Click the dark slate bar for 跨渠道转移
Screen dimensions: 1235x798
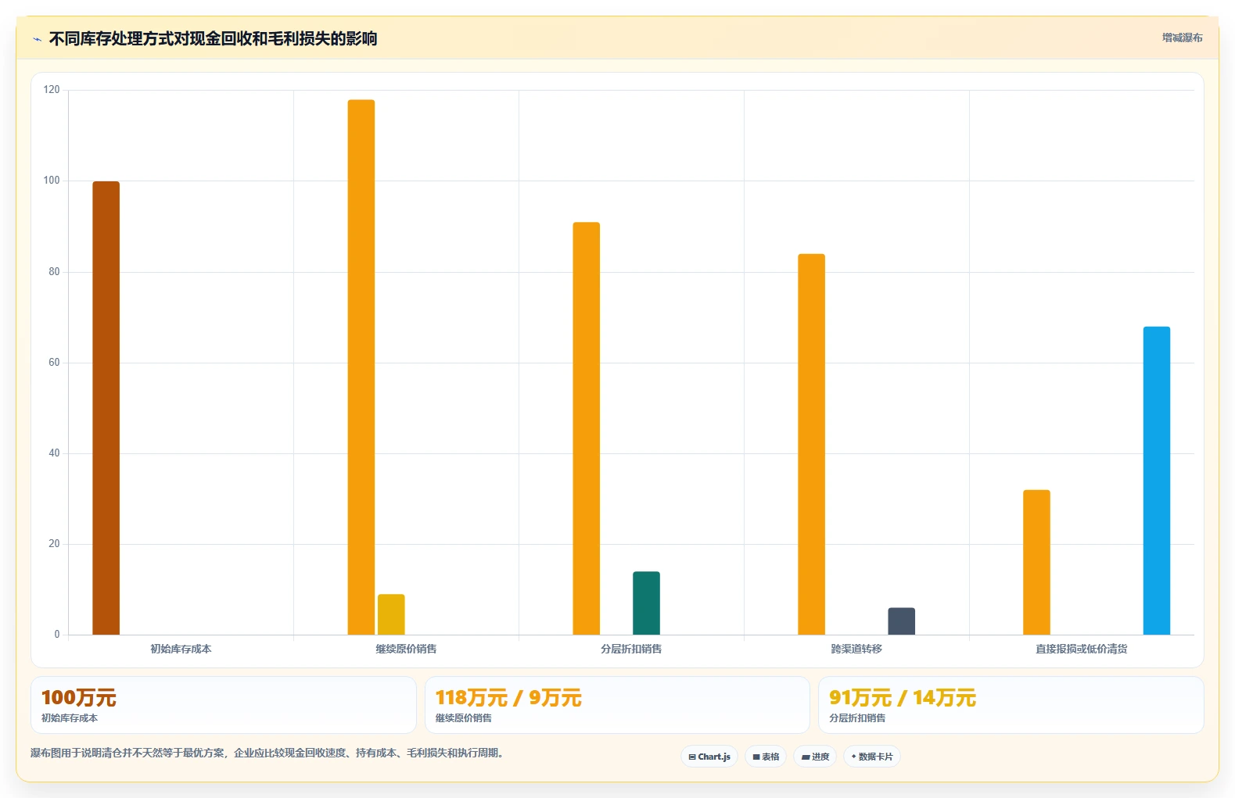[901, 621]
